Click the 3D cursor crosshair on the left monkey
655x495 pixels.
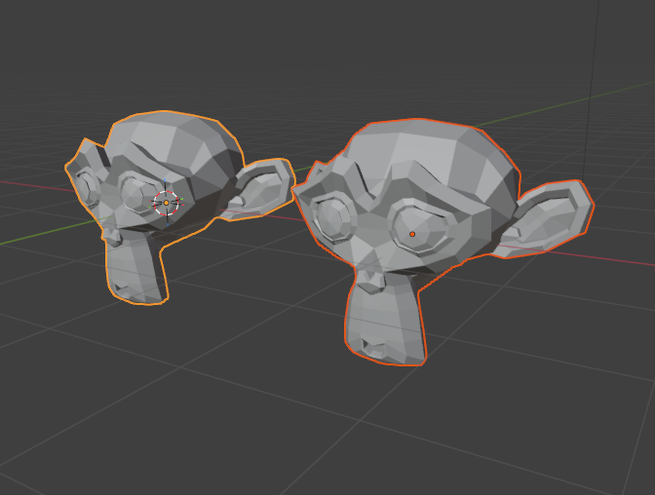(x=167, y=203)
